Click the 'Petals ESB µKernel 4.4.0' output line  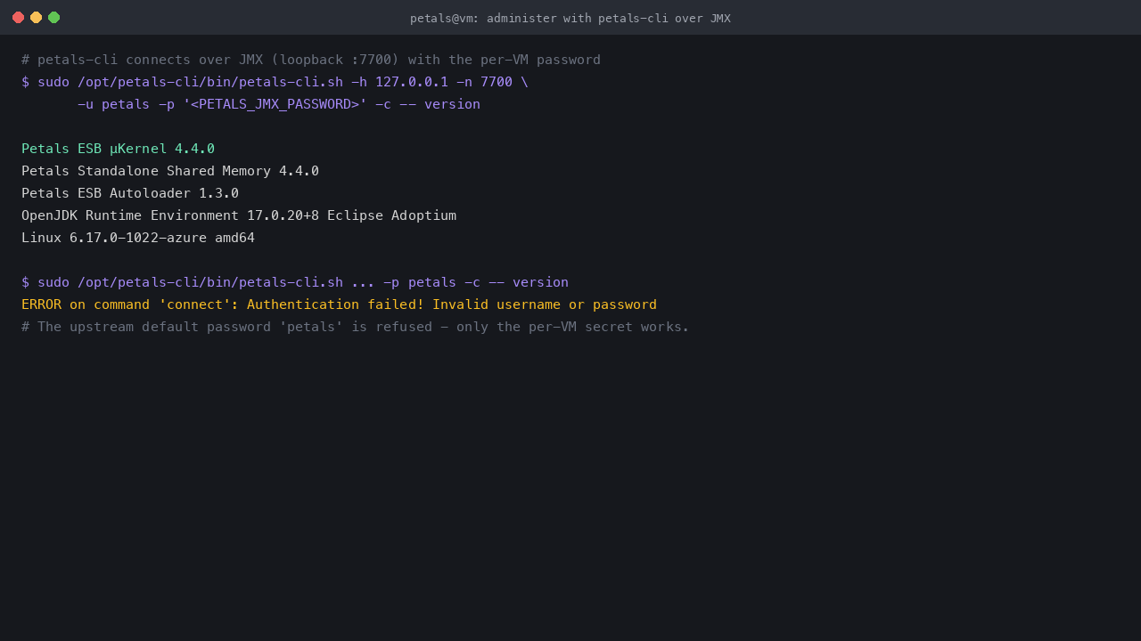(x=118, y=149)
